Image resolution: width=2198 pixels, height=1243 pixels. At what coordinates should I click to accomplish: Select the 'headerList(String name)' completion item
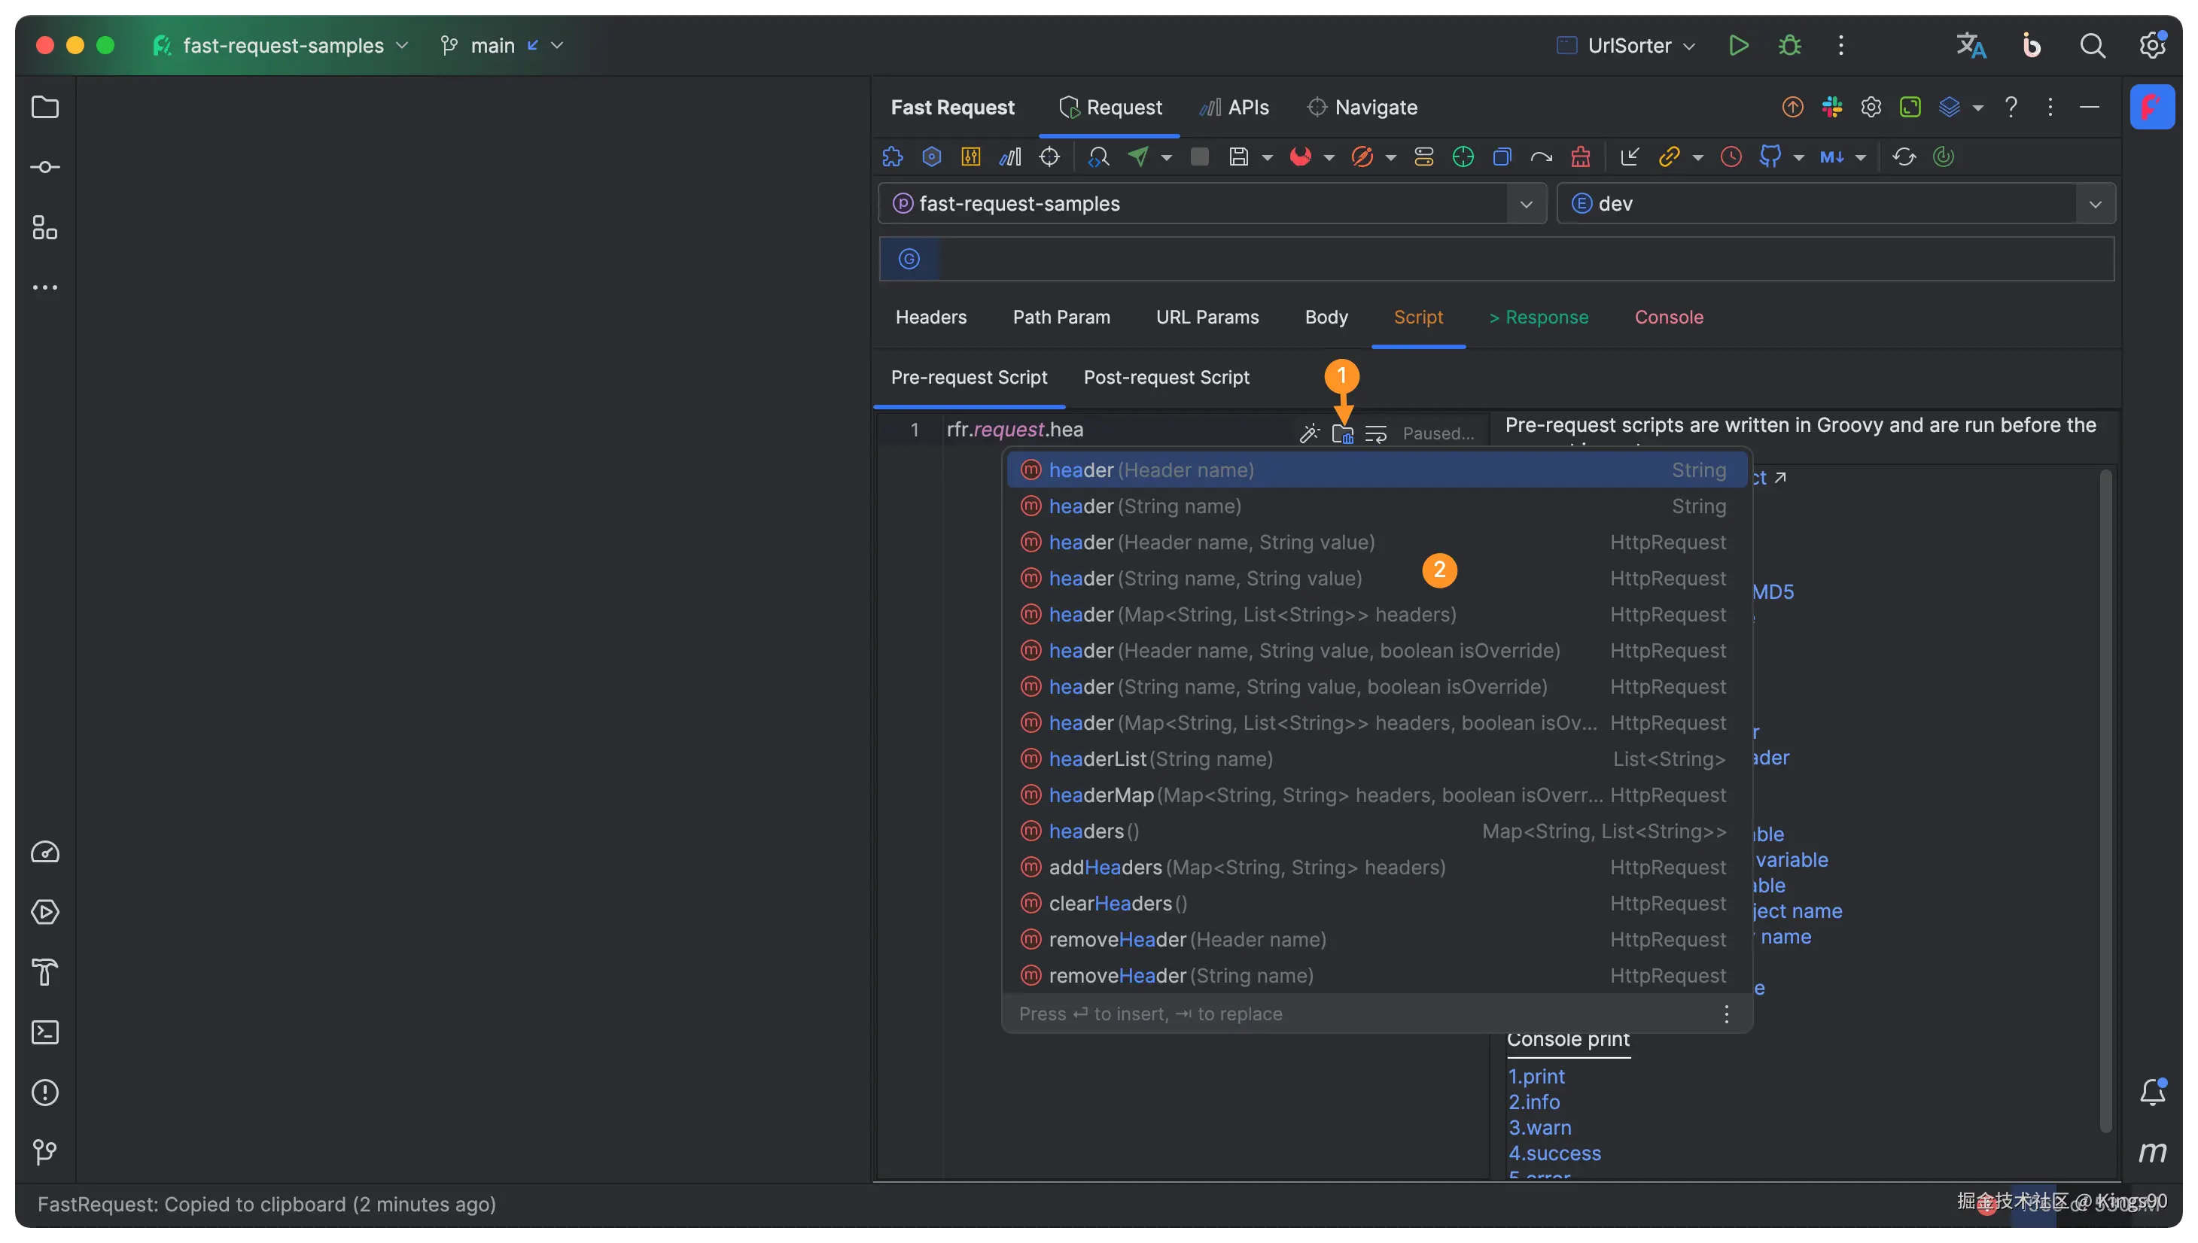point(1377,758)
